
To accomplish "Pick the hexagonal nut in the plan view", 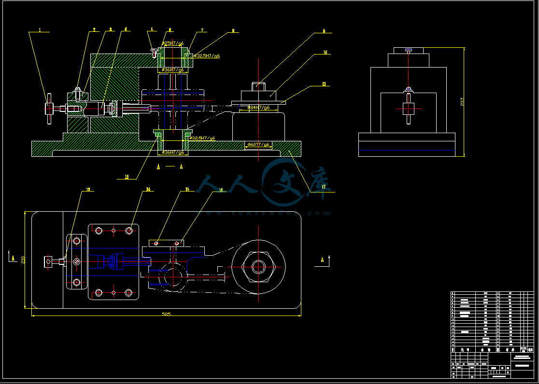I will point(258,267).
